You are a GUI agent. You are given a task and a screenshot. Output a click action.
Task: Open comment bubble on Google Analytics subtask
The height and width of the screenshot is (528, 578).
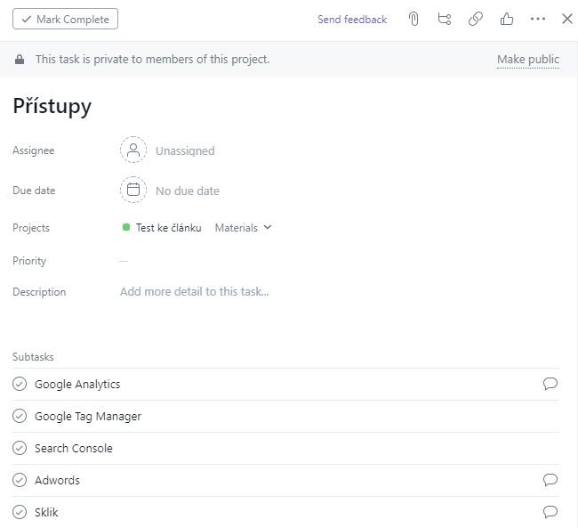(550, 384)
